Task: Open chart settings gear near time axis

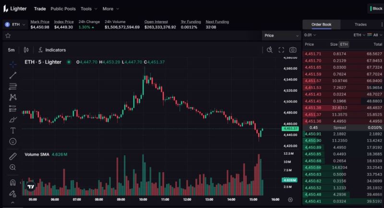Action: pyautogui.click(x=290, y=199)
